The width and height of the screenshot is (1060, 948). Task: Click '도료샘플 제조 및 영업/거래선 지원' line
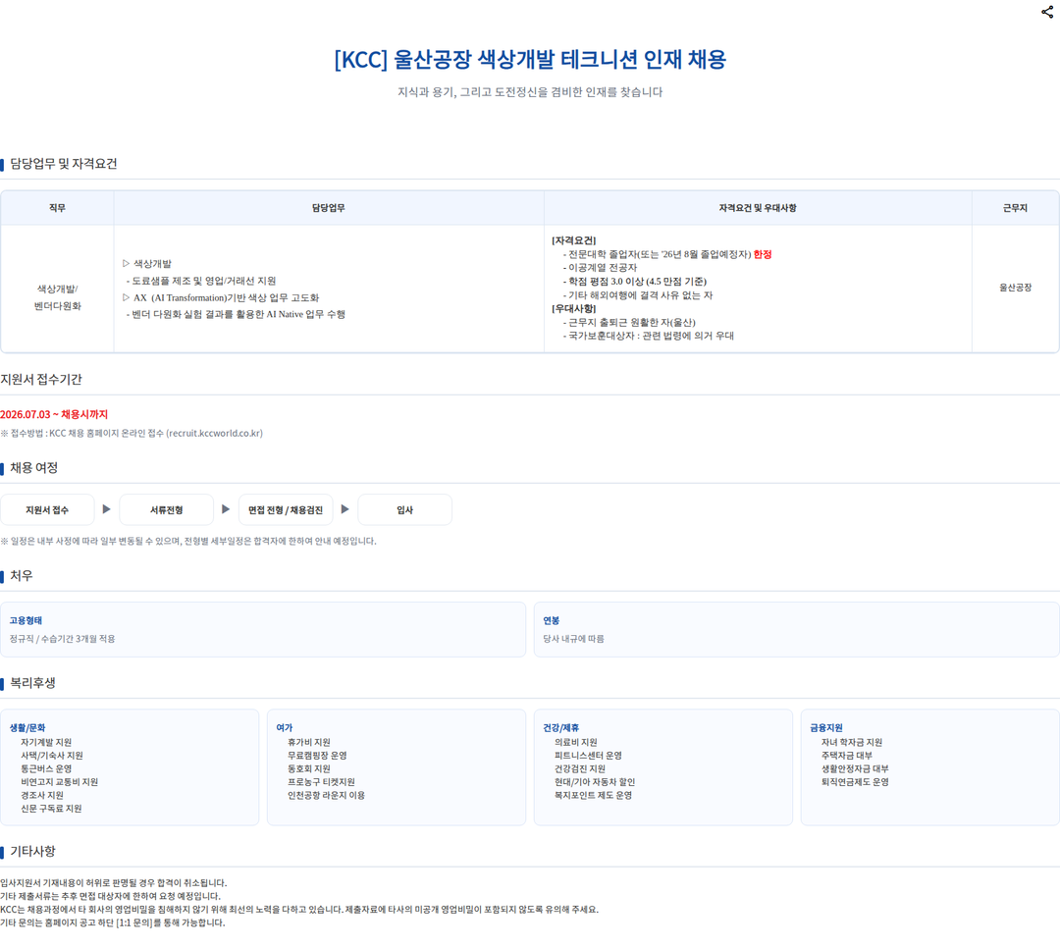pyautogui.click(x=201, y=281)
